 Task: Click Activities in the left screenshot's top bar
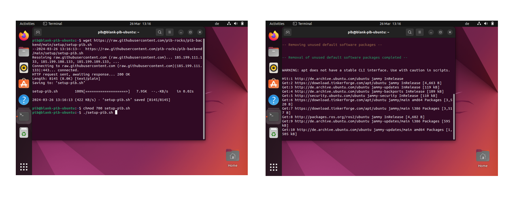point(27,24)
